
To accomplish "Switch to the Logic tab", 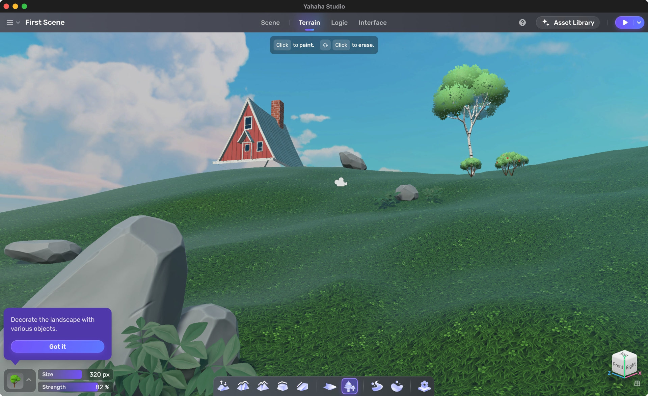I will tap(339, 23).
